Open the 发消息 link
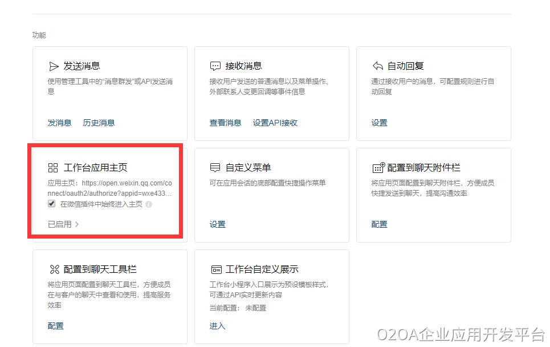 pyautogui.click(x=59, y=123)
